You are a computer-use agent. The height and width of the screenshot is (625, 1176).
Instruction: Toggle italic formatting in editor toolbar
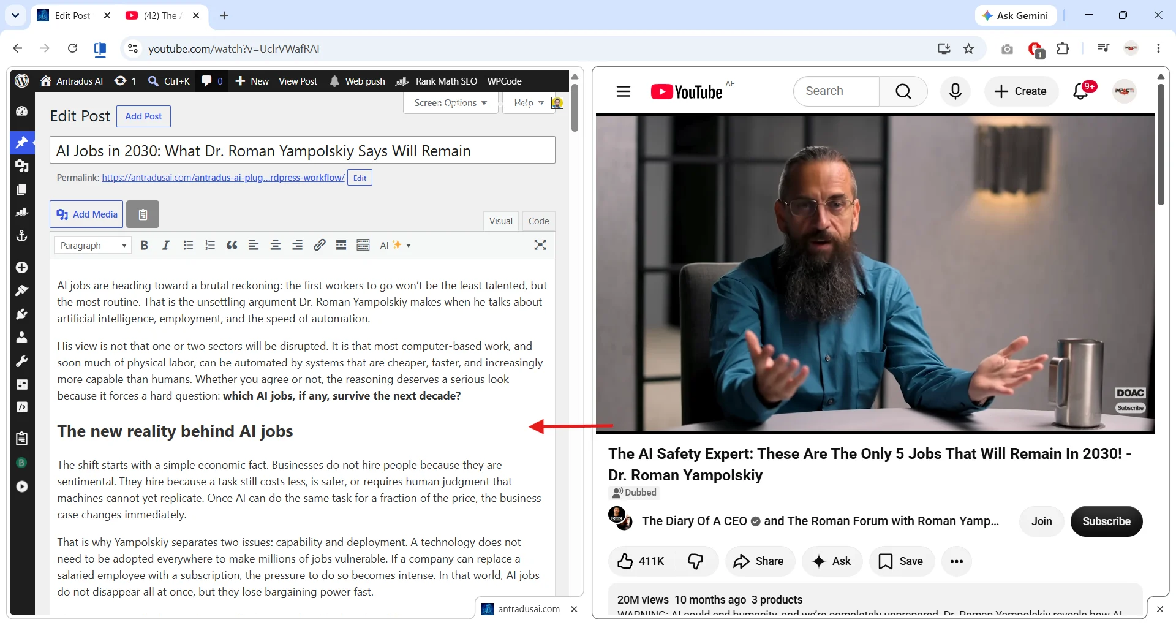click(165, 245)
